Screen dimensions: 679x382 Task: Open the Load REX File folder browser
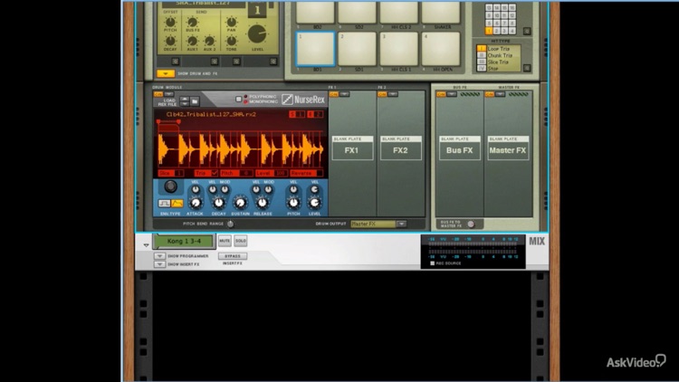click(195, 101)
